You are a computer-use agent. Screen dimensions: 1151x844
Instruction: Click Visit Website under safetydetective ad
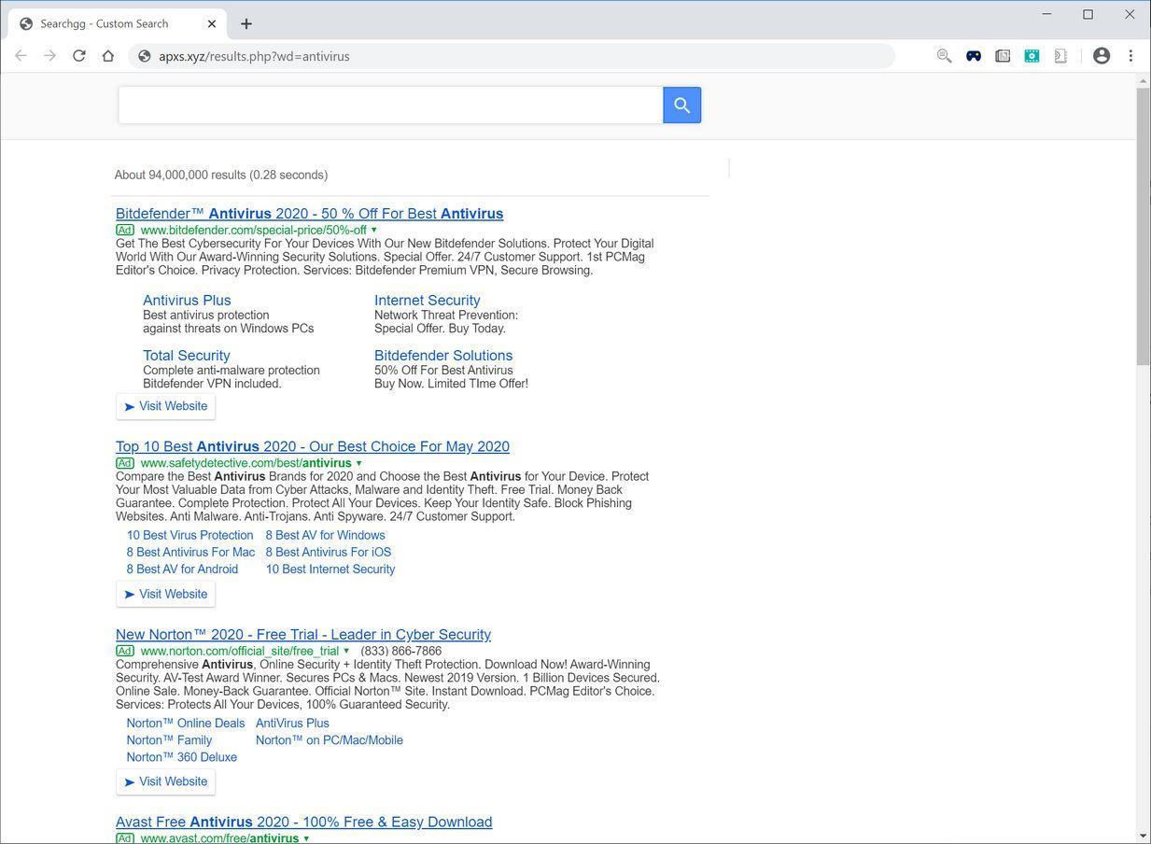[166, 594]
